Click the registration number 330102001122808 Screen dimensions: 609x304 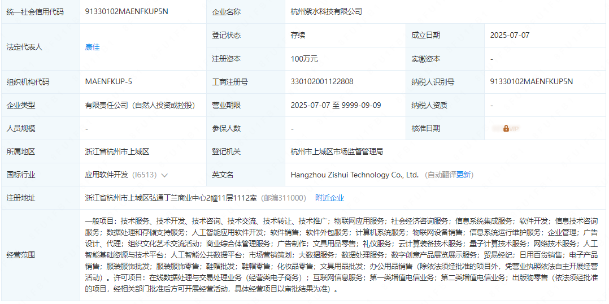(322, 81)
